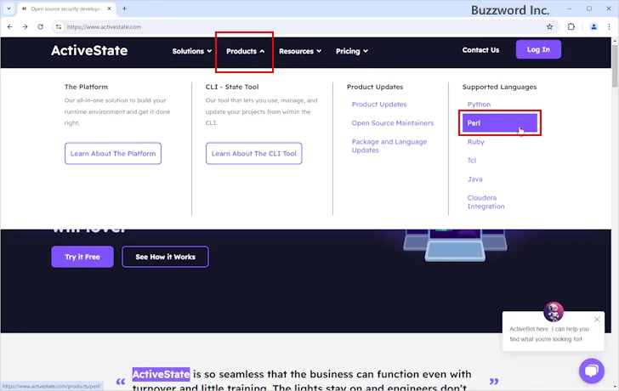Select Perl under Supported Languages
The image size is (619, 391).
[x=500, y=123]
